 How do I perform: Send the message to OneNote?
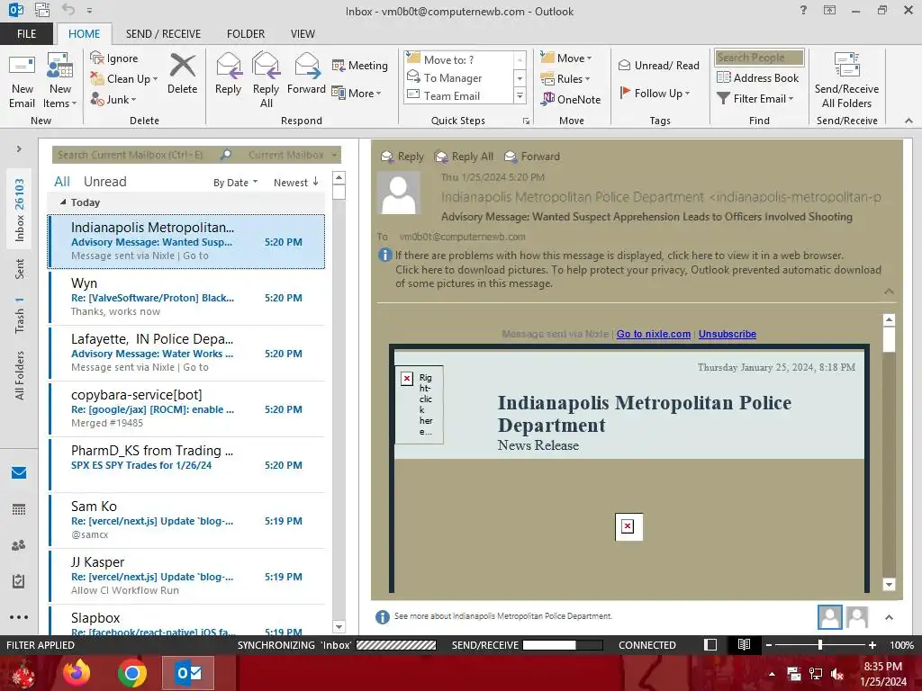(x=571, y=99)
